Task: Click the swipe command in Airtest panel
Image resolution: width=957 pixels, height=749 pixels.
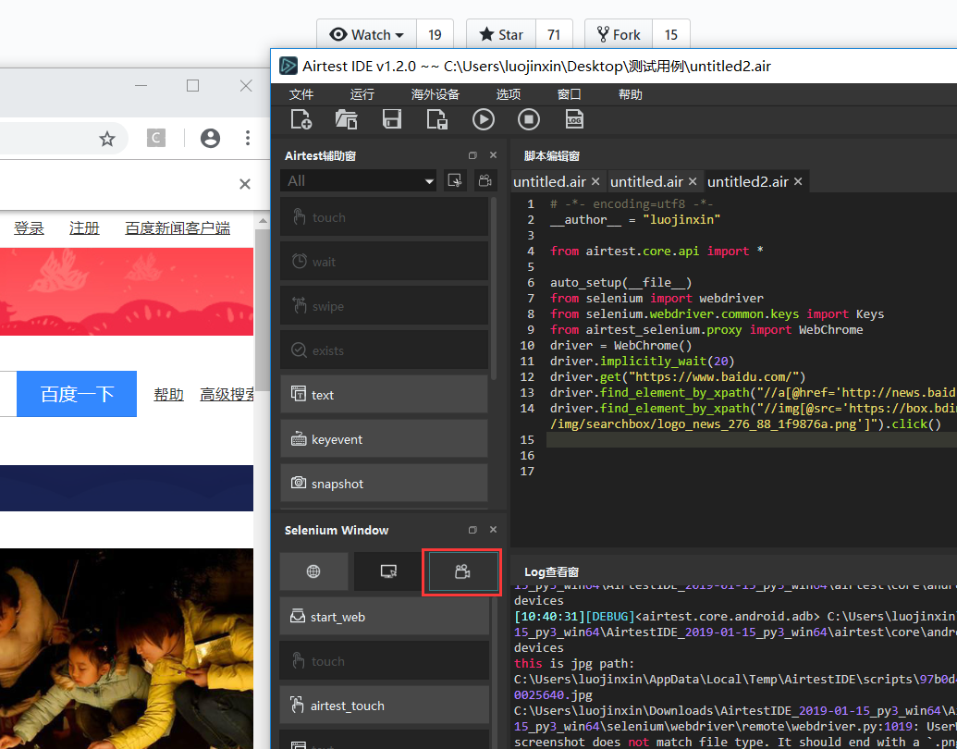Action: coord(384,306)
